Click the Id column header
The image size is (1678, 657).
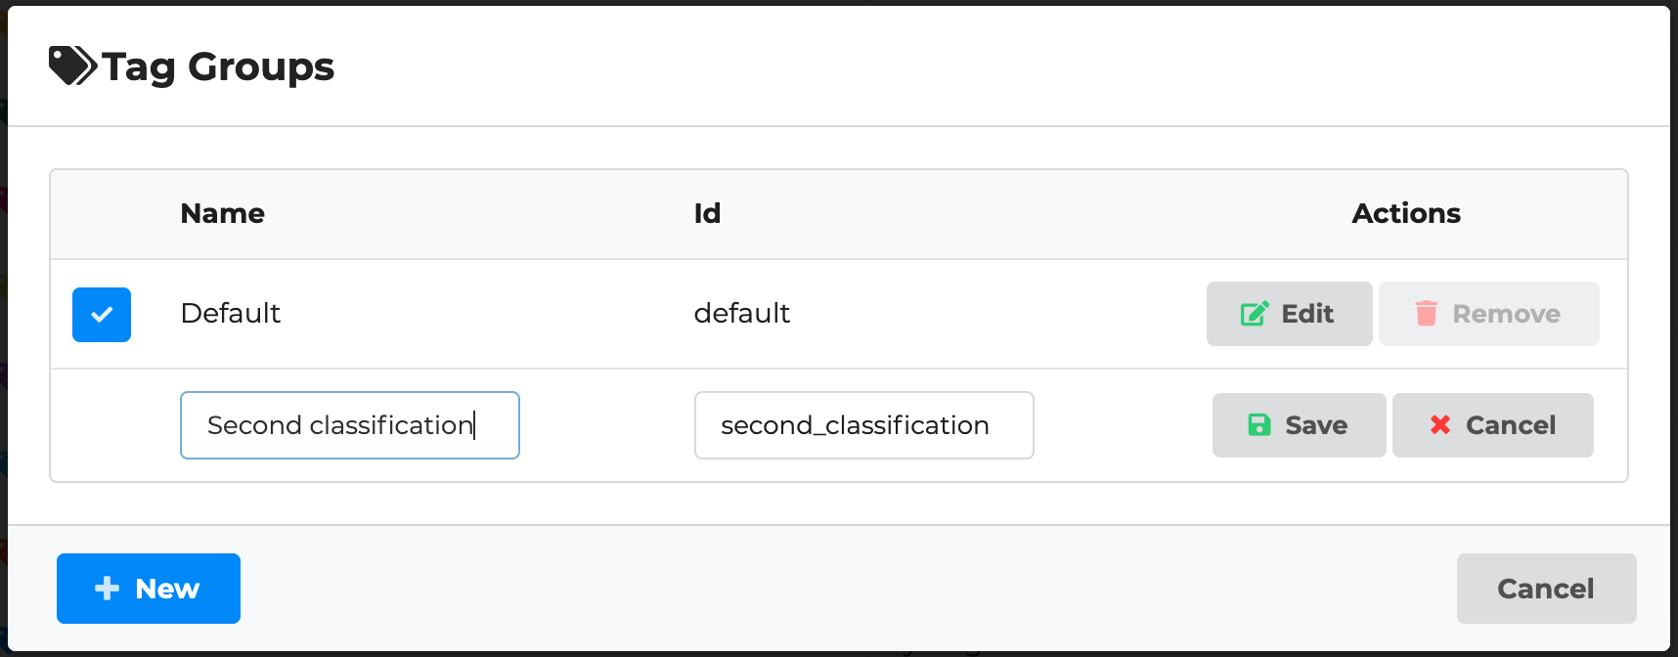707,214
